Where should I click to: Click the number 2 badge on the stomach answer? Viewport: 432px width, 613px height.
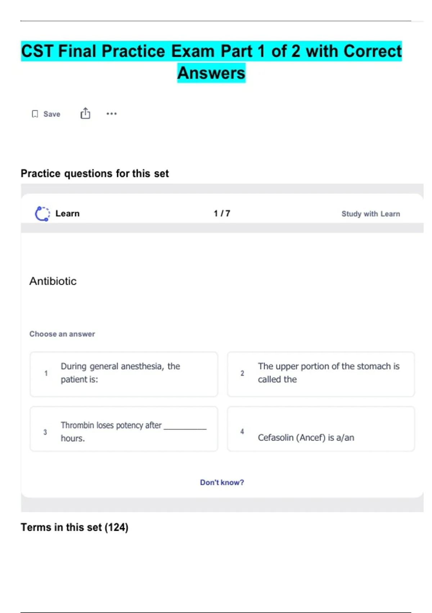tap(242, 373)
